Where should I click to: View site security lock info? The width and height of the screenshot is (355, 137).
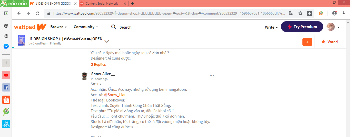point(49,13)
